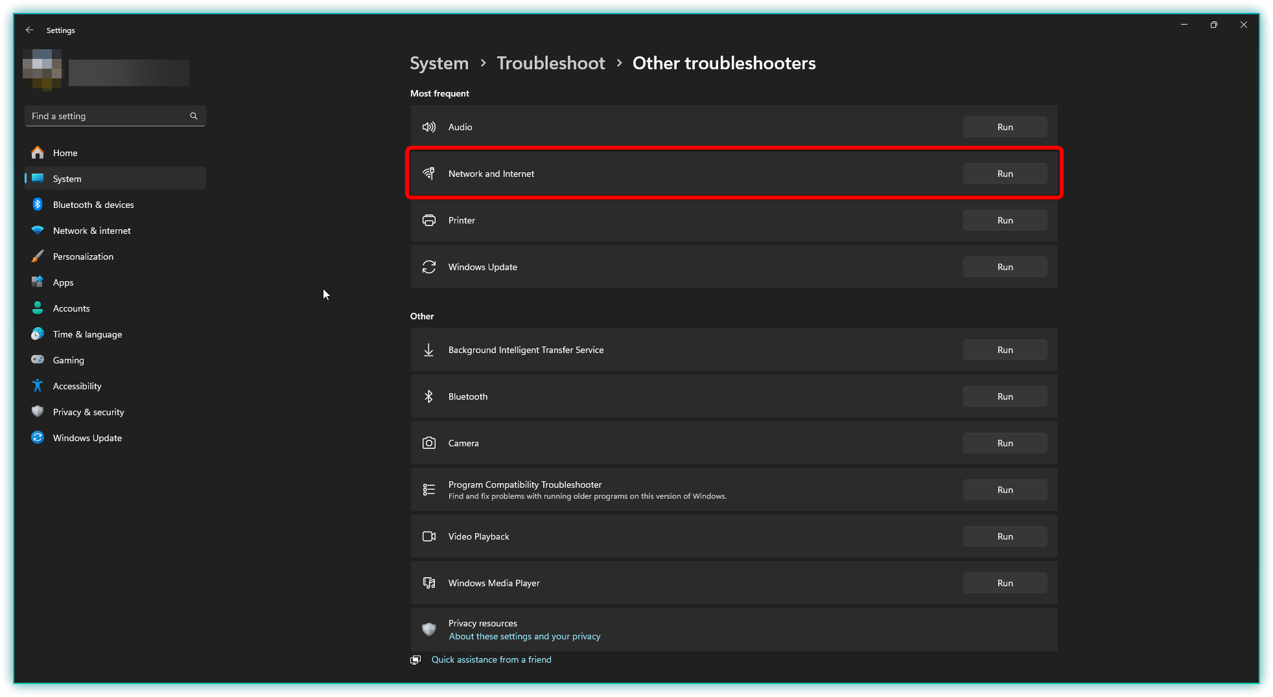Run the Audio troubleshooter
Viewport: 1273px width, 697px height.
click(x=1005, y=127)
